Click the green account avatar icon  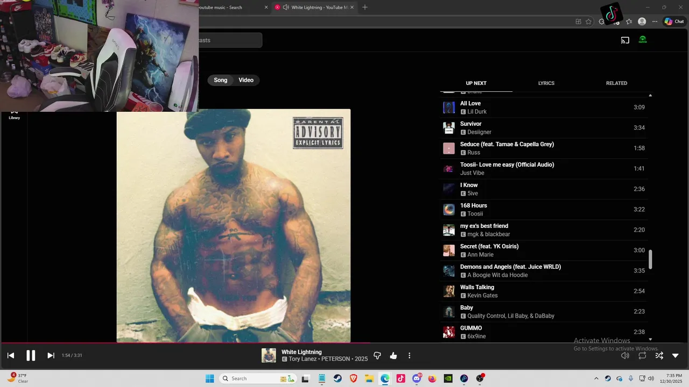(643, 40)
